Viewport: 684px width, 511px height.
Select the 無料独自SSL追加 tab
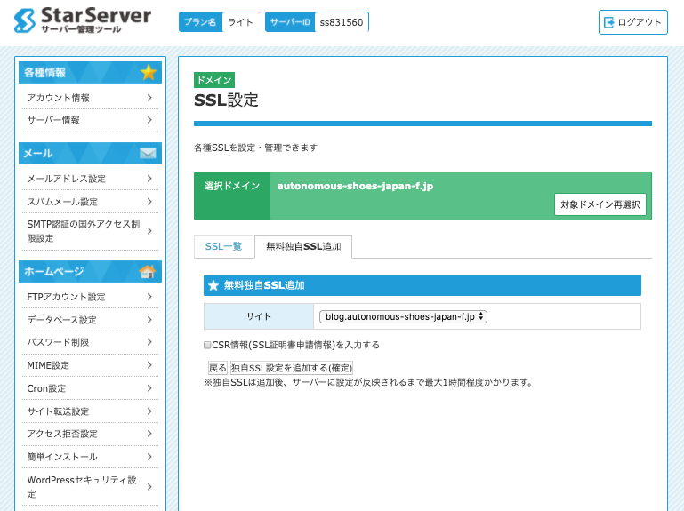[302, 246]
